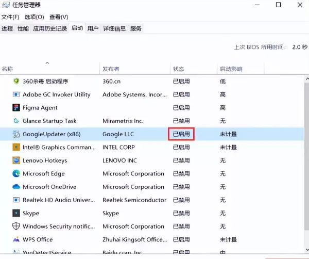Image resolution: width=309 pixels, height=259 pixels.
Task: Select the Skype name in 名称 column
Action: click(x=31, y=213)
